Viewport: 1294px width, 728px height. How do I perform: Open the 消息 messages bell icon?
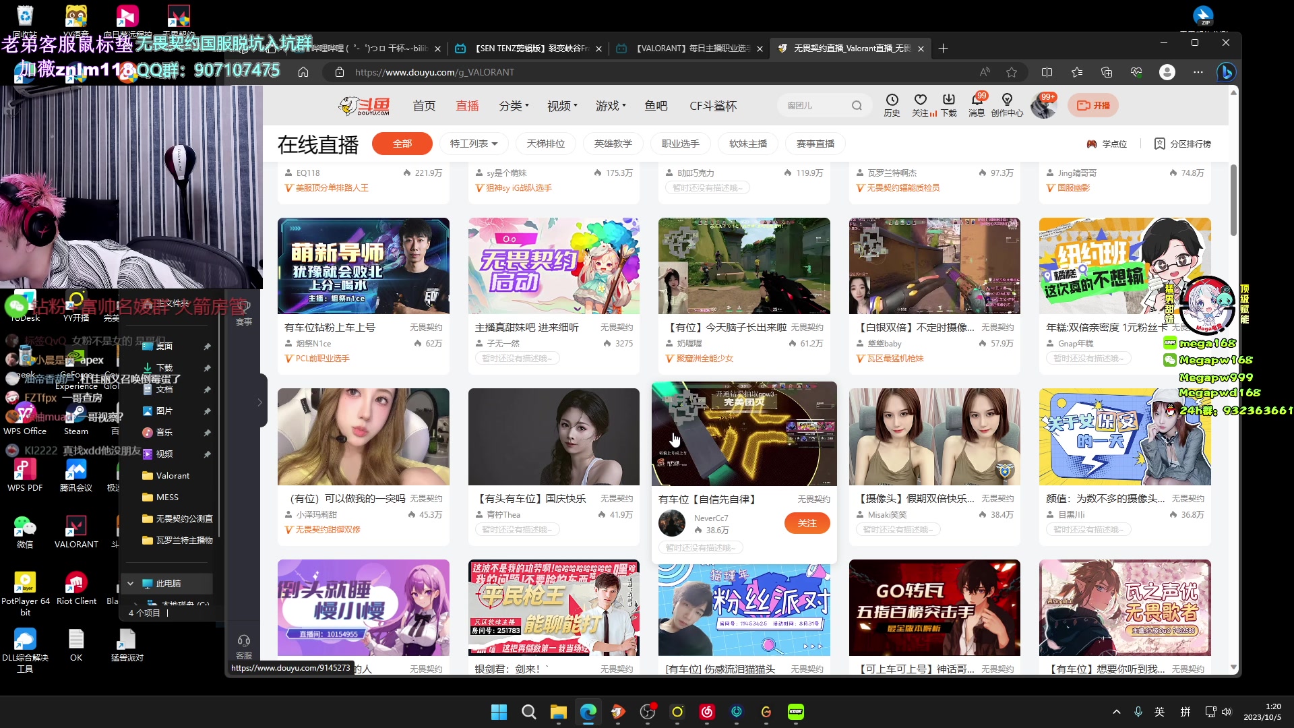[x=977, y=105]
